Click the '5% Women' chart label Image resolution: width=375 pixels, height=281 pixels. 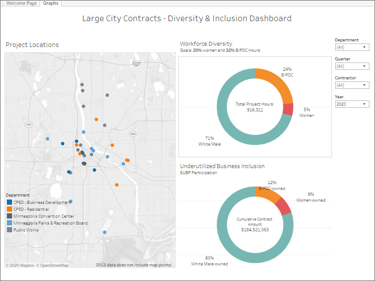307,112
